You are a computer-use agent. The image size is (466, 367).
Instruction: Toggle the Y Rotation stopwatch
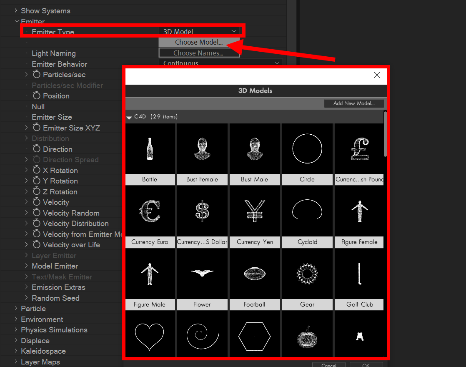coord(37,180)
